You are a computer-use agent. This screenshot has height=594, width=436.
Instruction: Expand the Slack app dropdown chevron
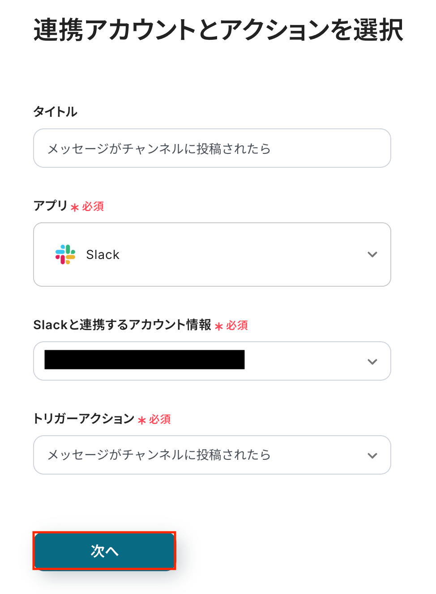[x=372, y=255]
